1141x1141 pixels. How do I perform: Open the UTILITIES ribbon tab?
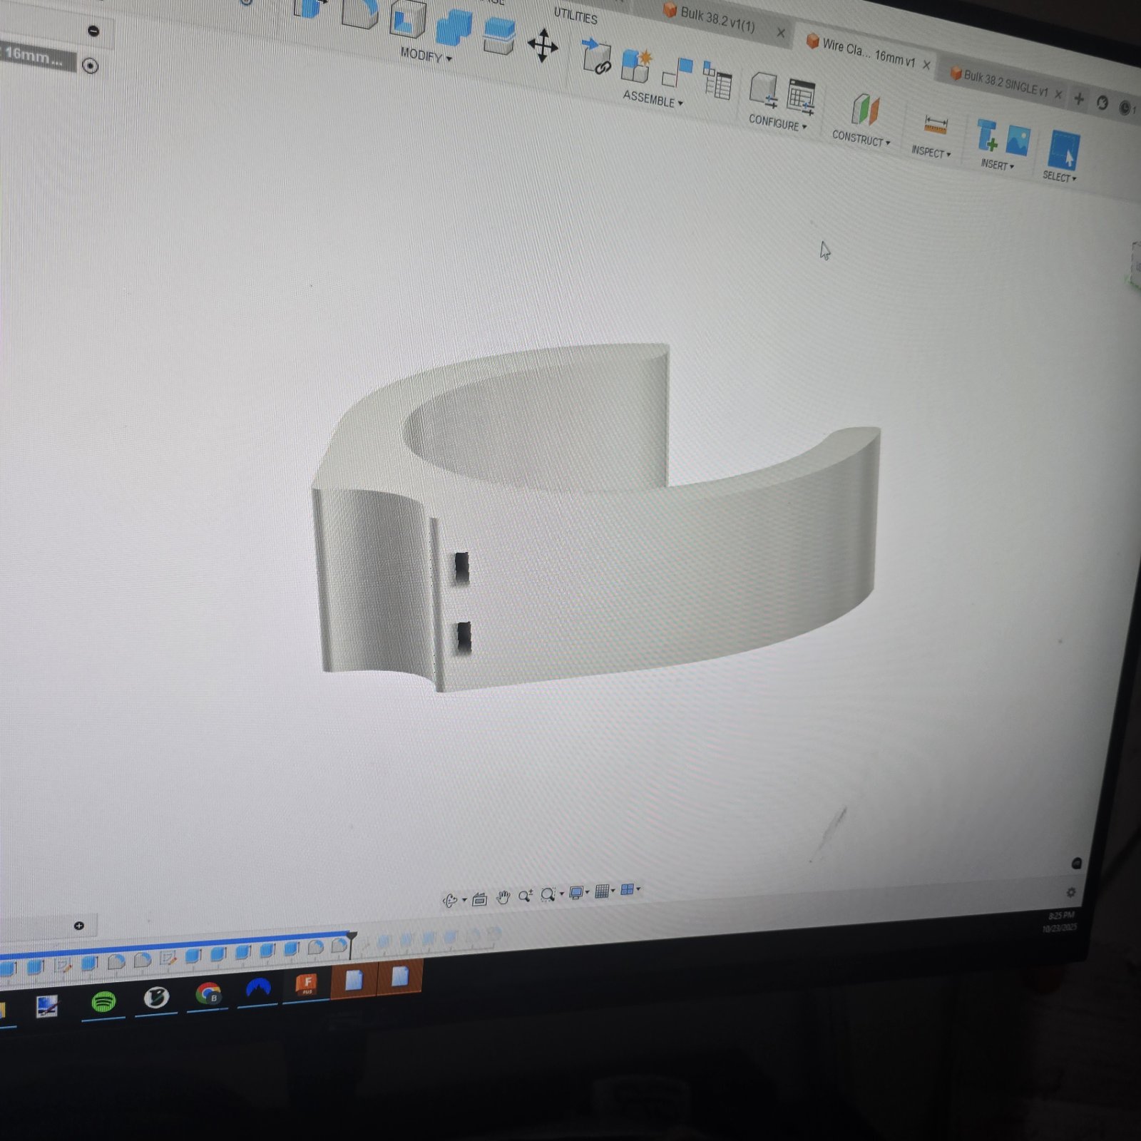click(x=575, y=15)
